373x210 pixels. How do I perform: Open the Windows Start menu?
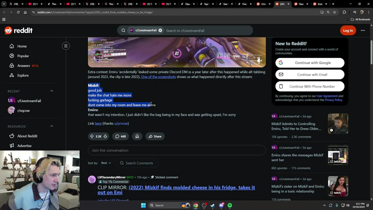click(x=143, y=205)
